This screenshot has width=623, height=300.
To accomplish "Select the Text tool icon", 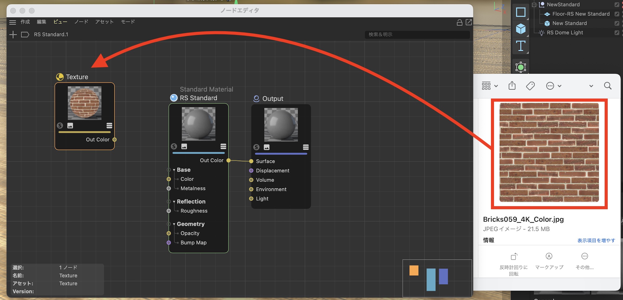I will tap(521, 46).
